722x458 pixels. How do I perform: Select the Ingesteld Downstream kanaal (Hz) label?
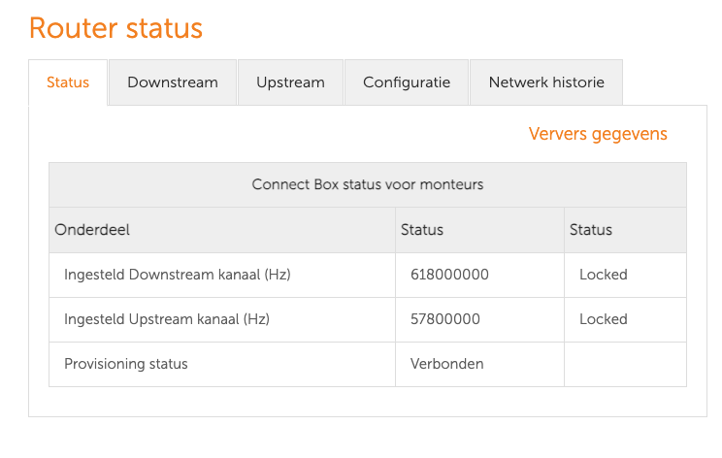[x=178, y=275]
